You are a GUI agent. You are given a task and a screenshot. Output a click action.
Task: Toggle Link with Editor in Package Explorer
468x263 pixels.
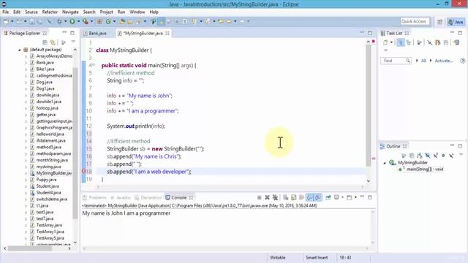tap(53, 42)
